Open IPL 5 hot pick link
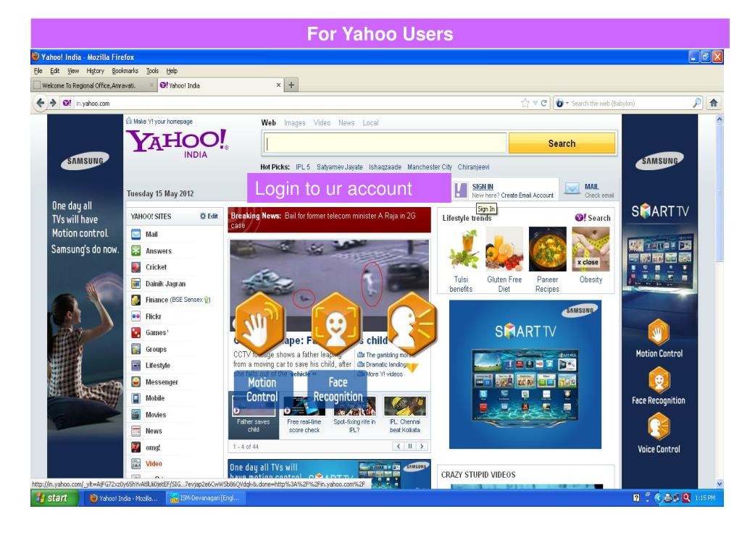742x556 pixels. 303,167
